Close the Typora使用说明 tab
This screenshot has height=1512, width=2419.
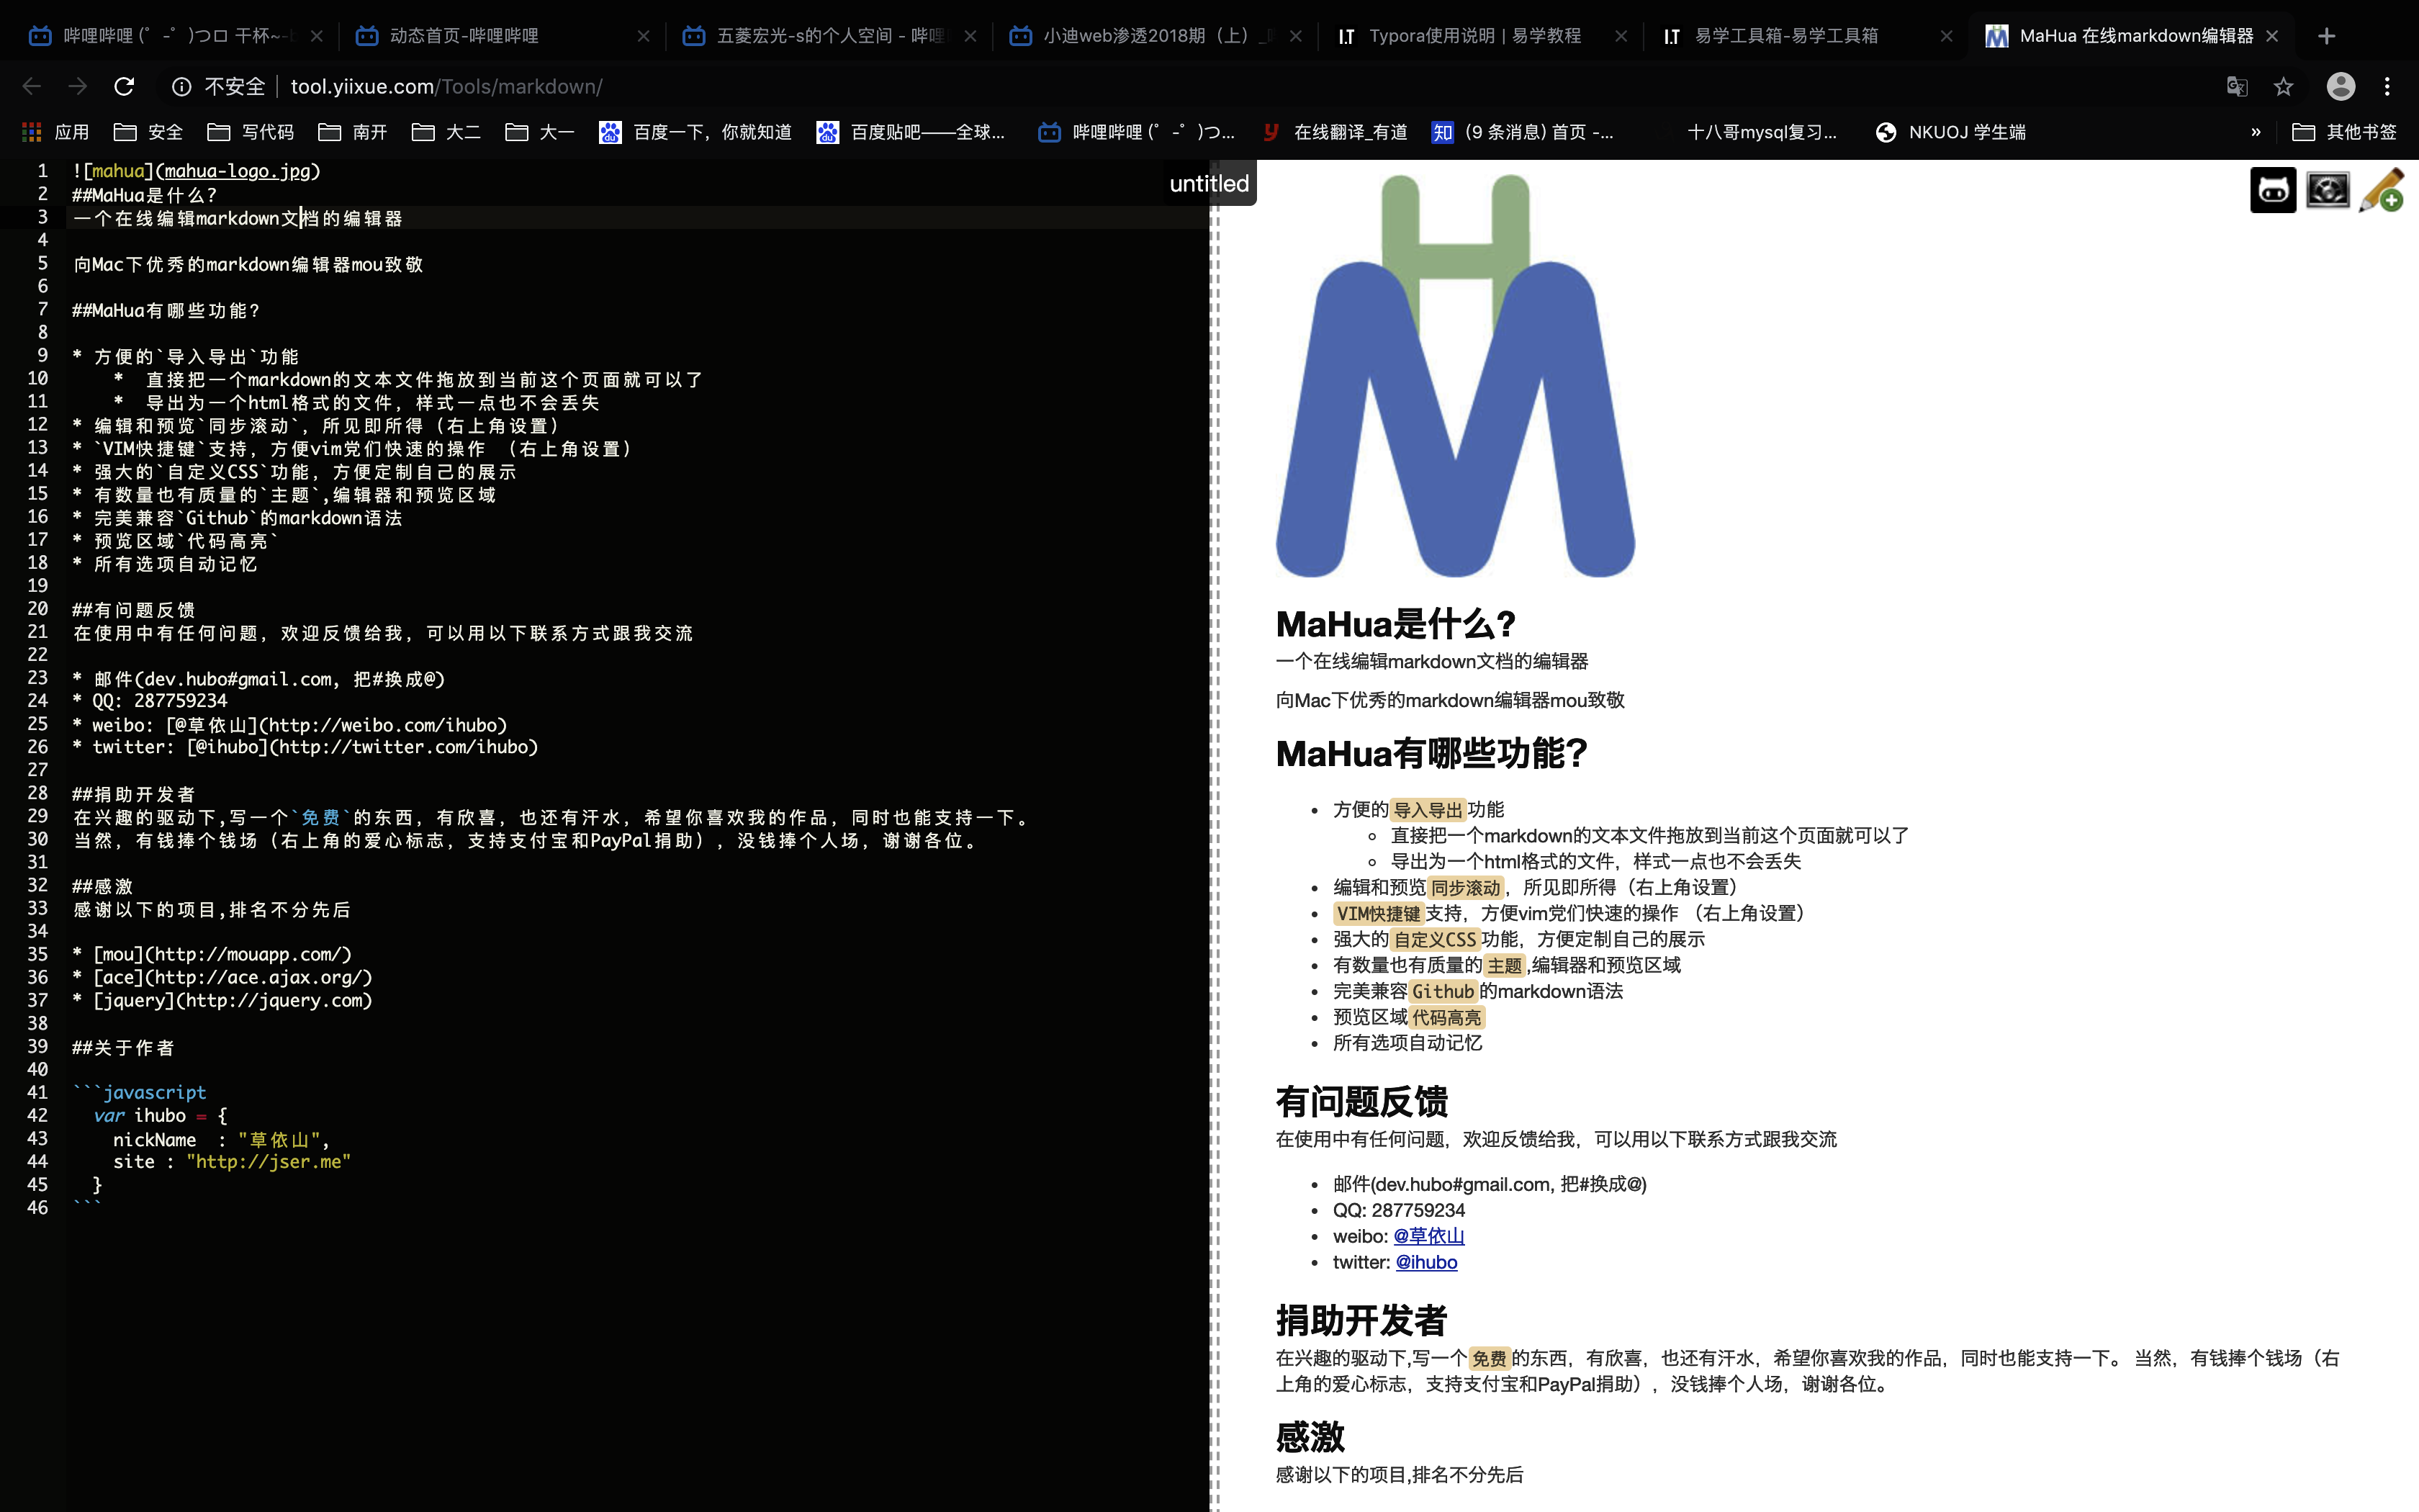coord(1621,36)
